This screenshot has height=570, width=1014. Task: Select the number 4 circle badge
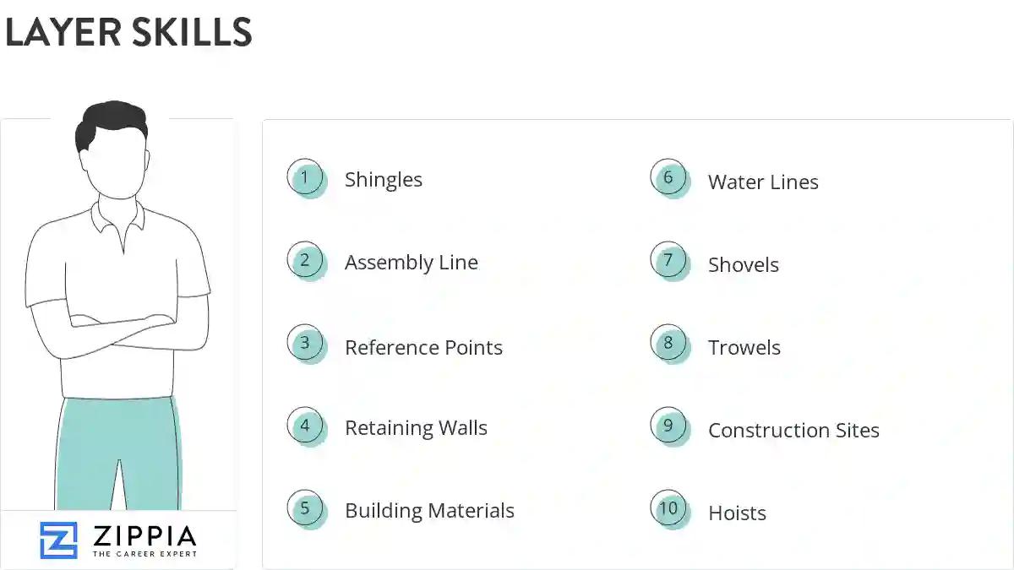pyautogui.click(x=305, y=426)
